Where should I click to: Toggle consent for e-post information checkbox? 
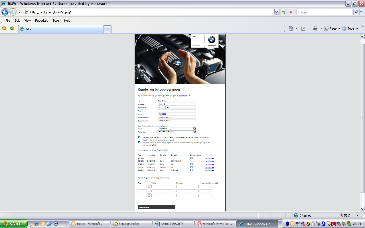coord(139,137)
